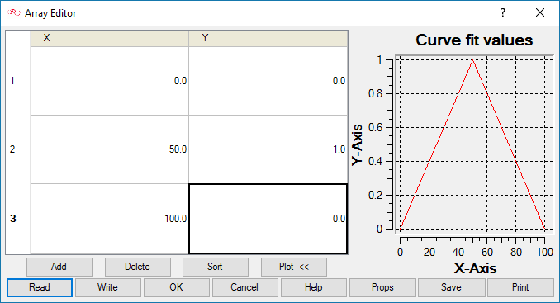The image size is (560, 303).
Task: Print the curve fit plot
Action: (x=520, y=287)
